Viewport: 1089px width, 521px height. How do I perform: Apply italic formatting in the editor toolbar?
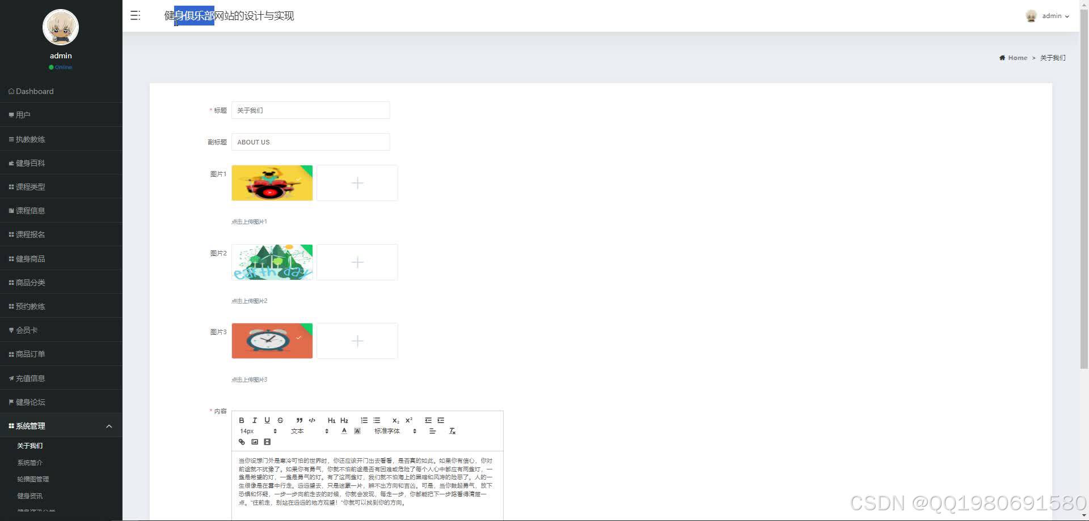pos(254,420)
